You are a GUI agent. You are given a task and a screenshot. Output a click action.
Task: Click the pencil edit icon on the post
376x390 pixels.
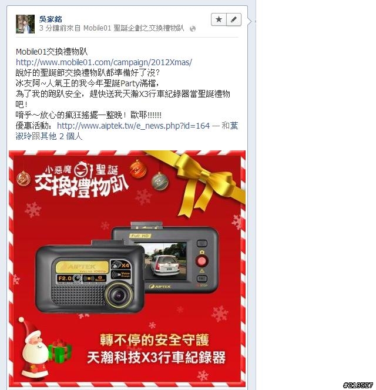click(234, 19)
